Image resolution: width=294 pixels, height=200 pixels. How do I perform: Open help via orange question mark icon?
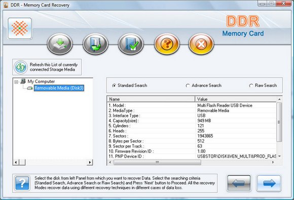point(167,44)
